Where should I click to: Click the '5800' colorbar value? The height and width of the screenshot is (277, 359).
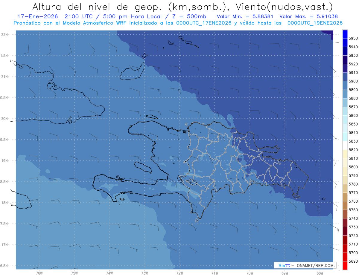click(x=353, y=167)
